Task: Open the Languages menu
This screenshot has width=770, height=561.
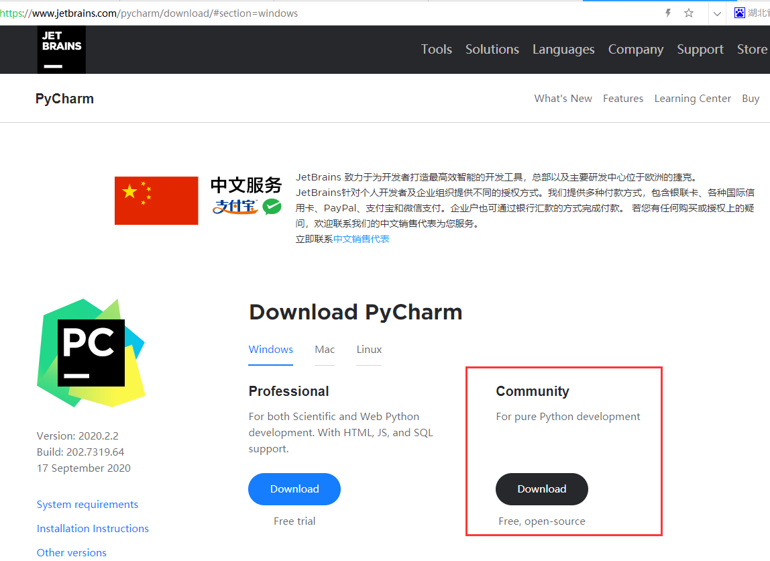Action: pos(563,50)
